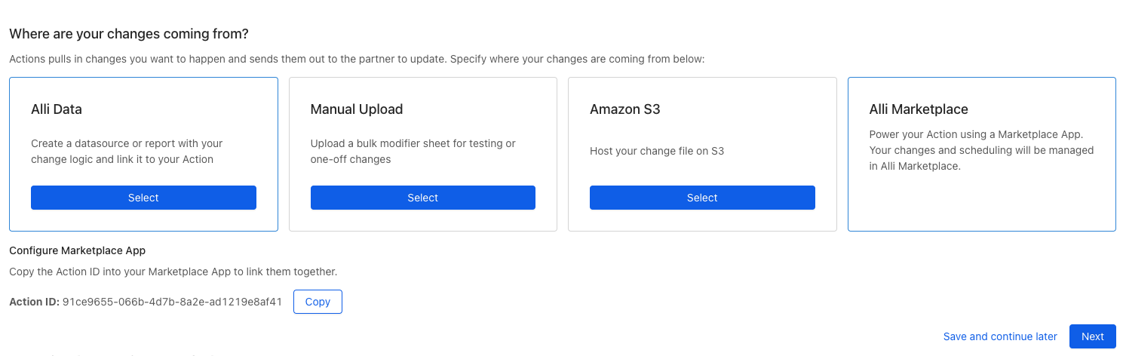Viewport: 1123px width, 356px height.
Task: Click the 'Host your change file on S3' text
Action: coord(656,151)
